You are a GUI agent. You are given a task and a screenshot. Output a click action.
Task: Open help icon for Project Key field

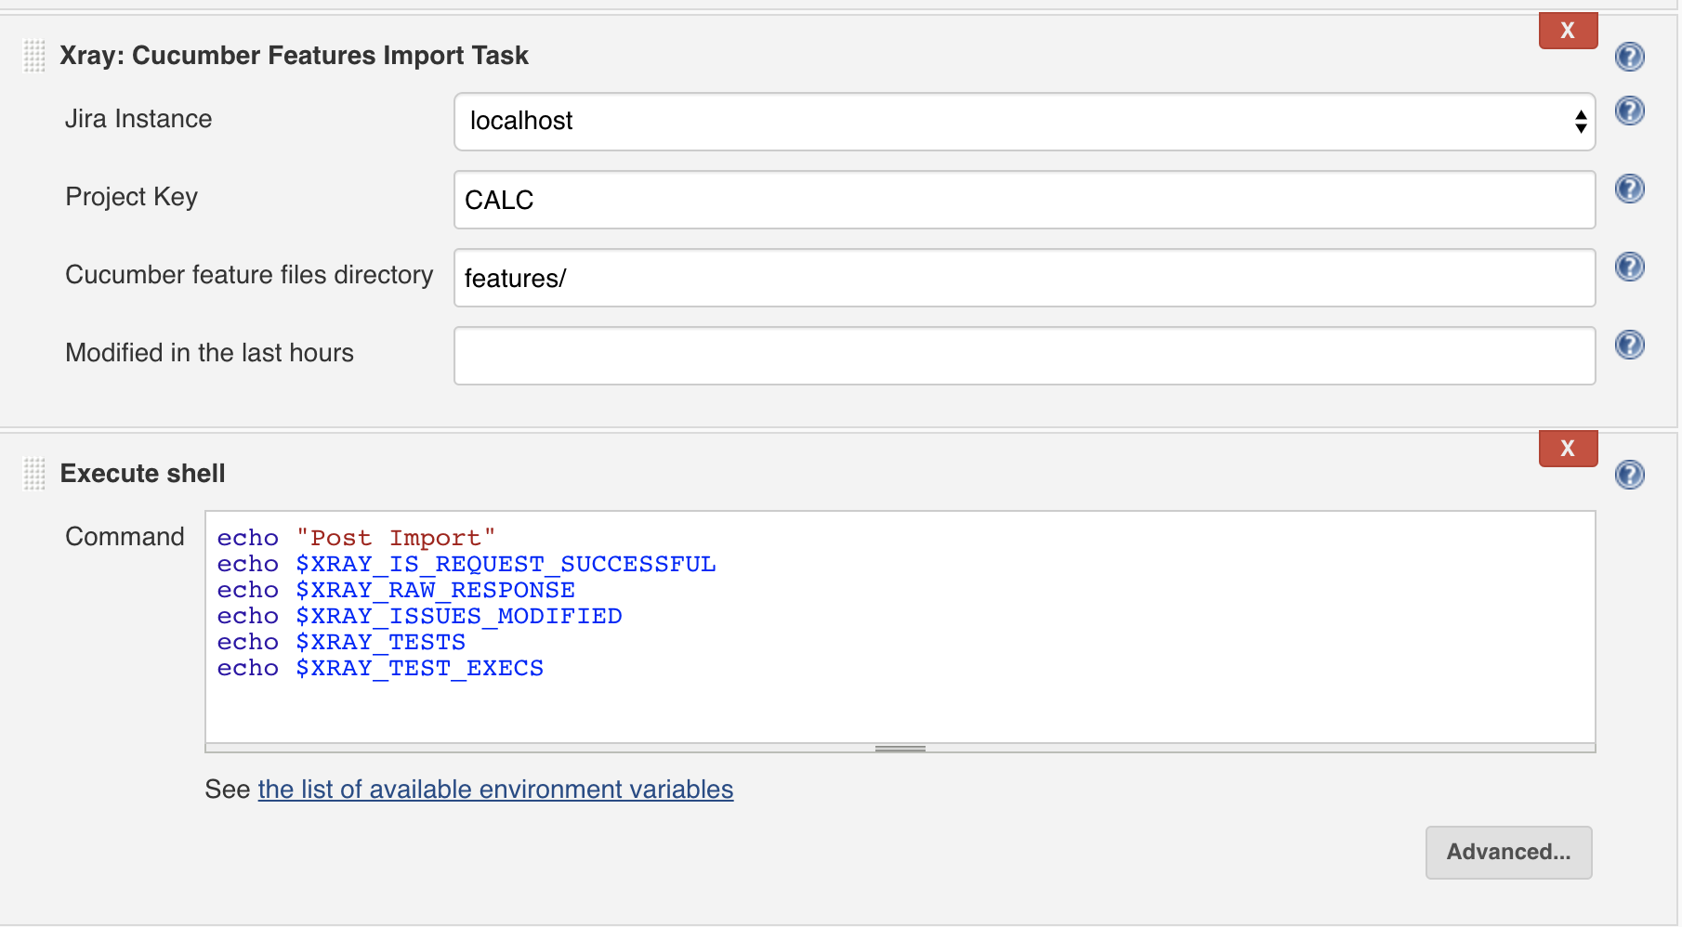[1629, 189]
